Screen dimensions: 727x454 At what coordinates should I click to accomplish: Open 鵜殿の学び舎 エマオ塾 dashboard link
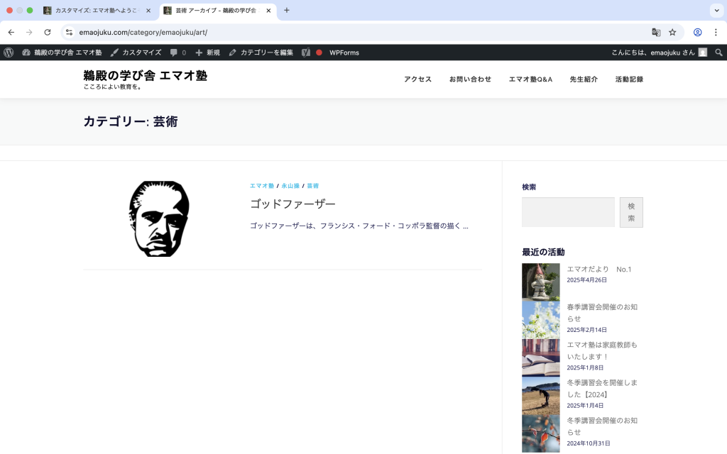pos(62,52)
